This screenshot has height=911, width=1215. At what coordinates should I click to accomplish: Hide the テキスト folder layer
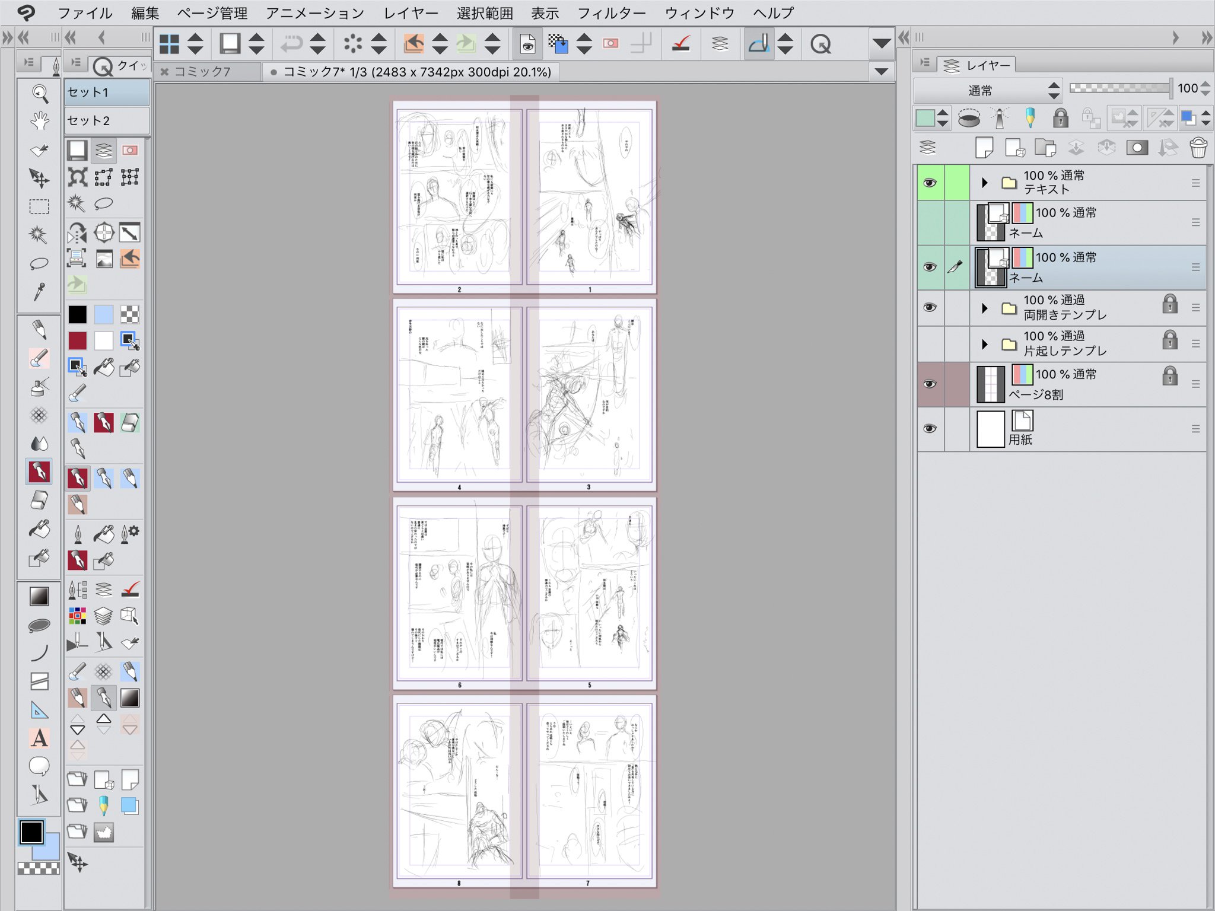(930, 183)
